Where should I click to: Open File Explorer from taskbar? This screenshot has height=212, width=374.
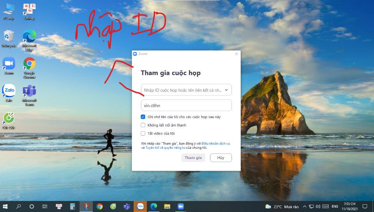point(167,207)
